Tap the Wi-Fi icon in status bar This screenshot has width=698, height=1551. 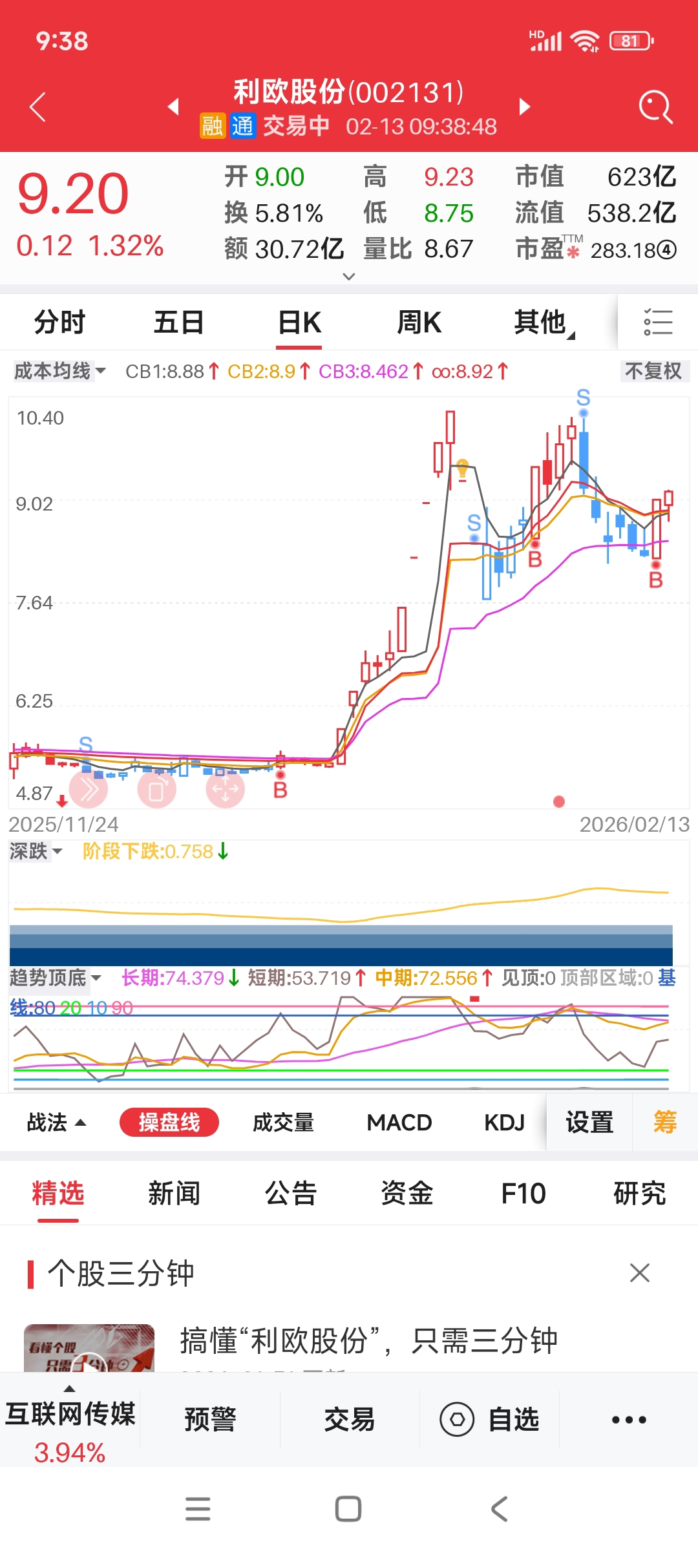(585, 41)
